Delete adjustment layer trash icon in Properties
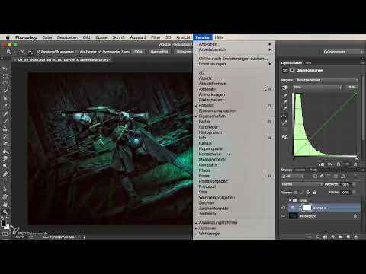 point(355,164)
